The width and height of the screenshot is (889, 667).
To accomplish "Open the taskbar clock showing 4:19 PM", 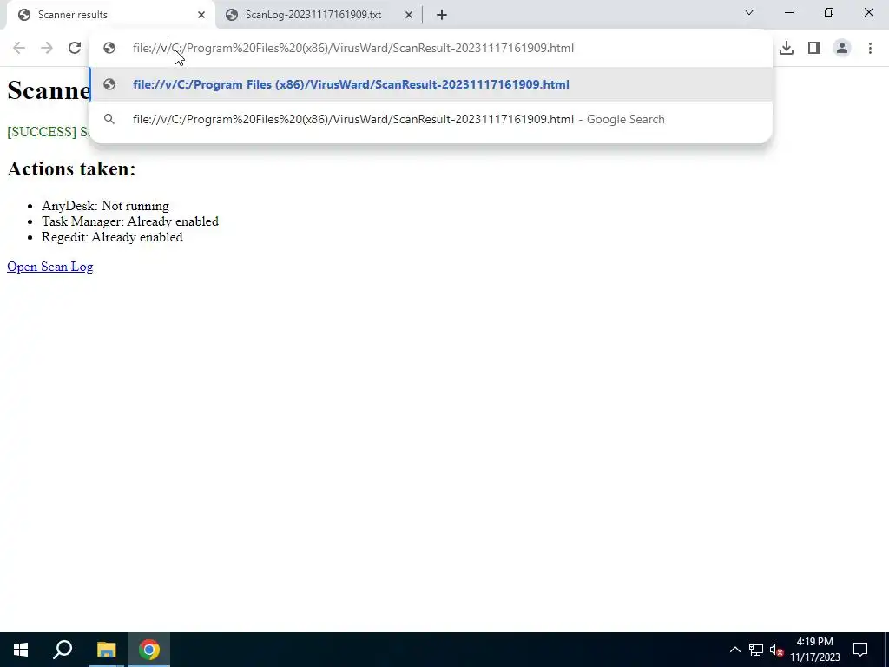I will 814,650.
